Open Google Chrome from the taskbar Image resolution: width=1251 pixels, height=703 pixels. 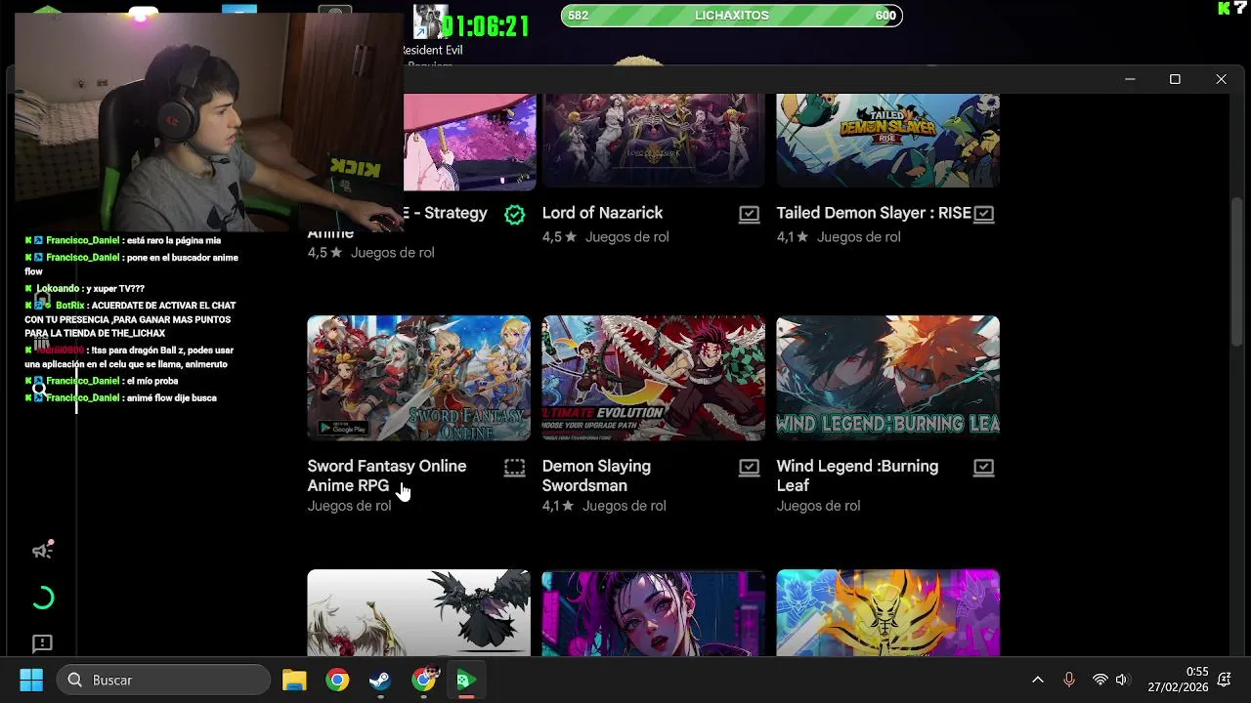point(337,680)
